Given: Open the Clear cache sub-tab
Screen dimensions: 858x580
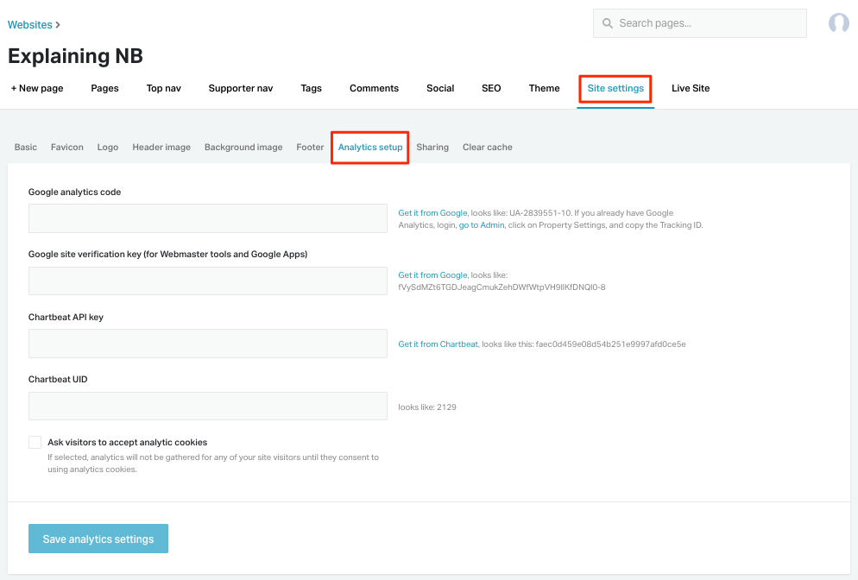Looking at the screenshot, I should 487,147.
